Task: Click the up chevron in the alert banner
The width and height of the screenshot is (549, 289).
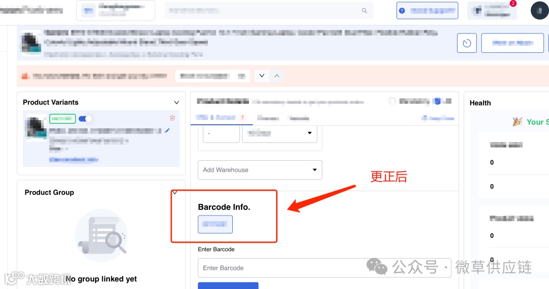Action: click(277, 76)
